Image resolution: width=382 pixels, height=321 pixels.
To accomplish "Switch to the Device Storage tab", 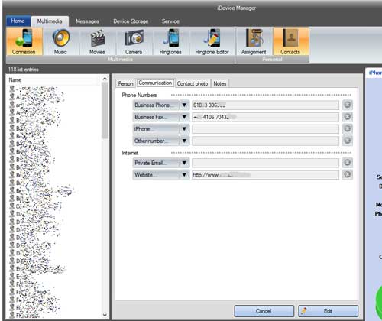I will 131,21.
